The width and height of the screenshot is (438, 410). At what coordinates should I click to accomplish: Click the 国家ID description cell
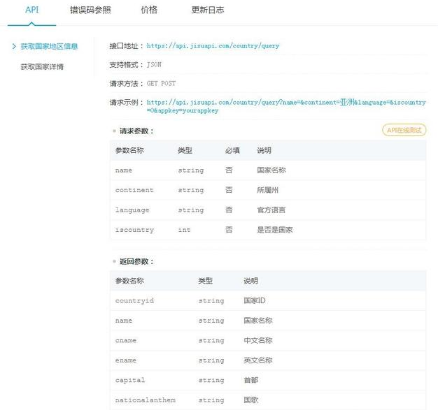[x=255, y=300]
